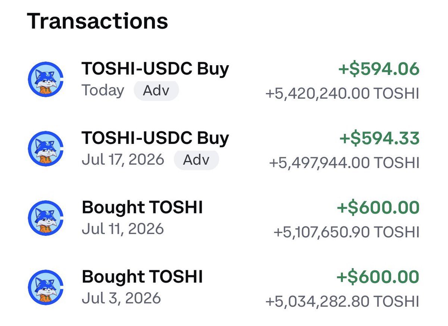Click the +5,497,944.00 TOSHI quantity
Image resolution: width=448 pixels, height=326 pixels.
pos(344,163)
